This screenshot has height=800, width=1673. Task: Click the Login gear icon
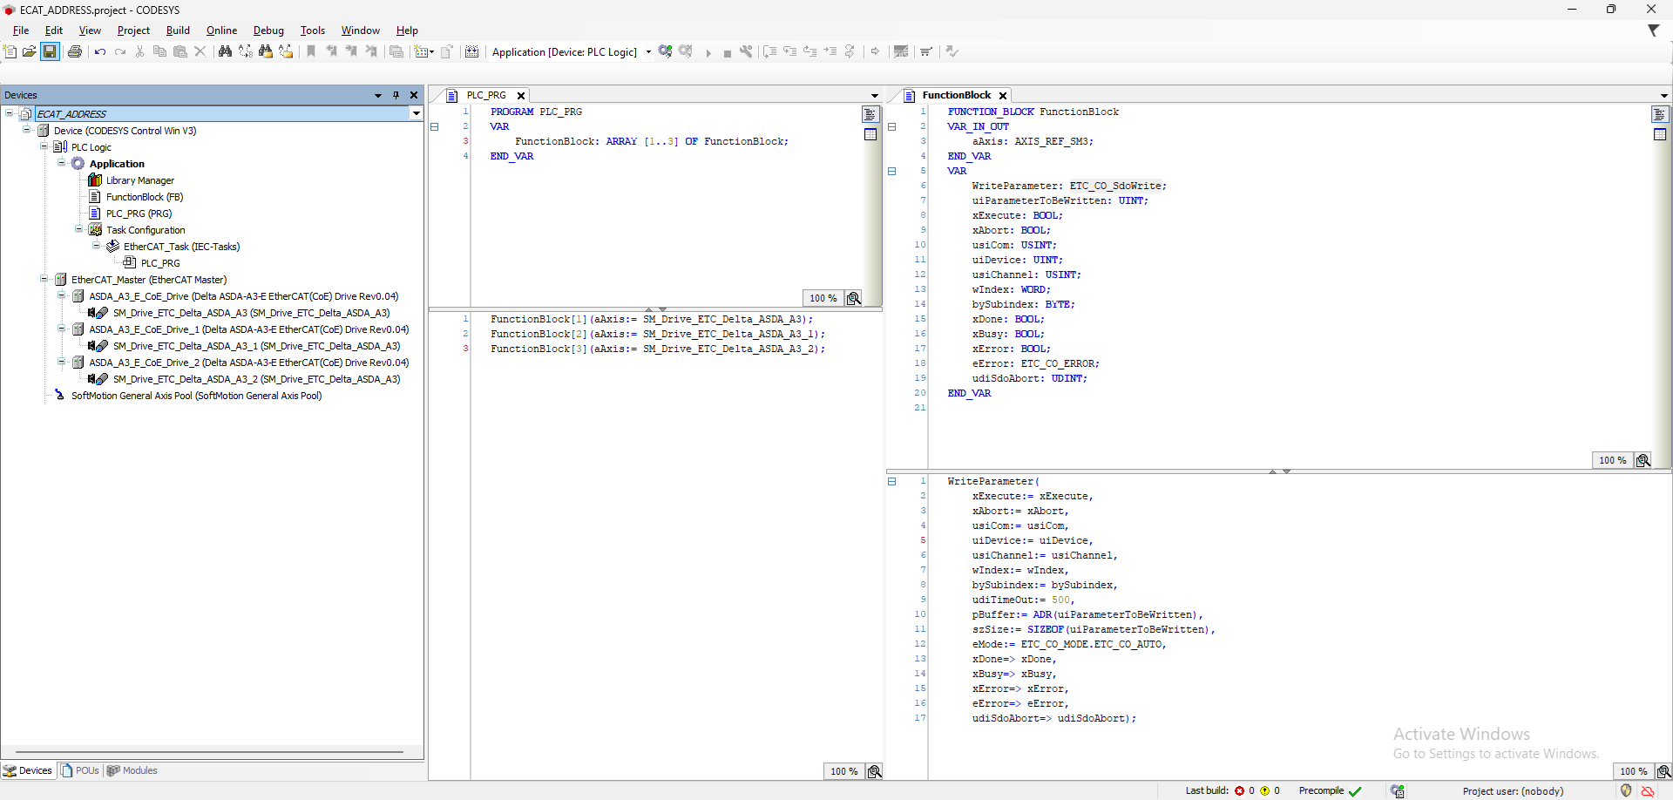tap(666, 52)
